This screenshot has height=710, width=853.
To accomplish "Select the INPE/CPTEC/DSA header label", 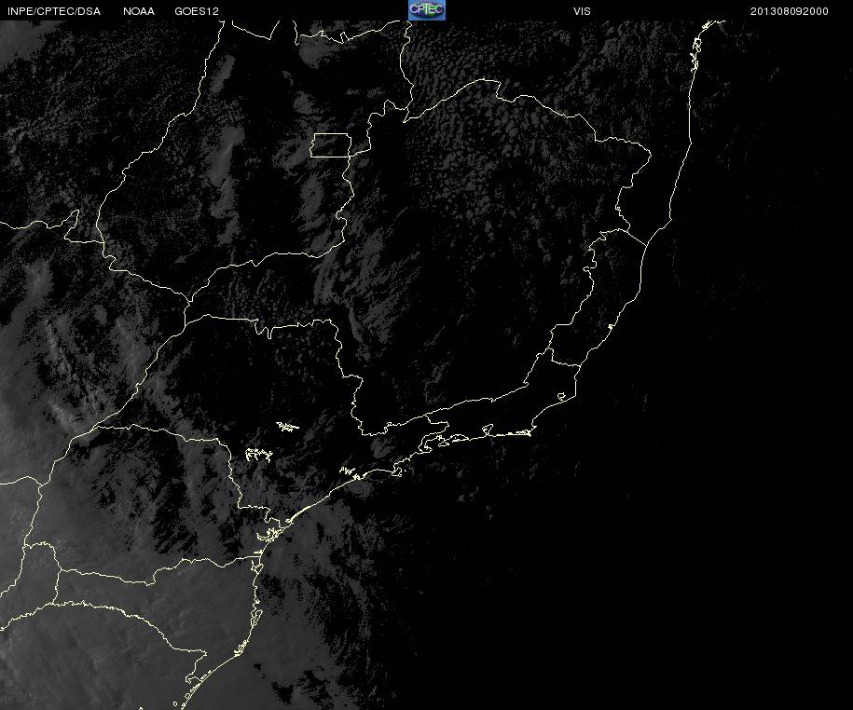I will pyautogui.click(x=54, y=11).
